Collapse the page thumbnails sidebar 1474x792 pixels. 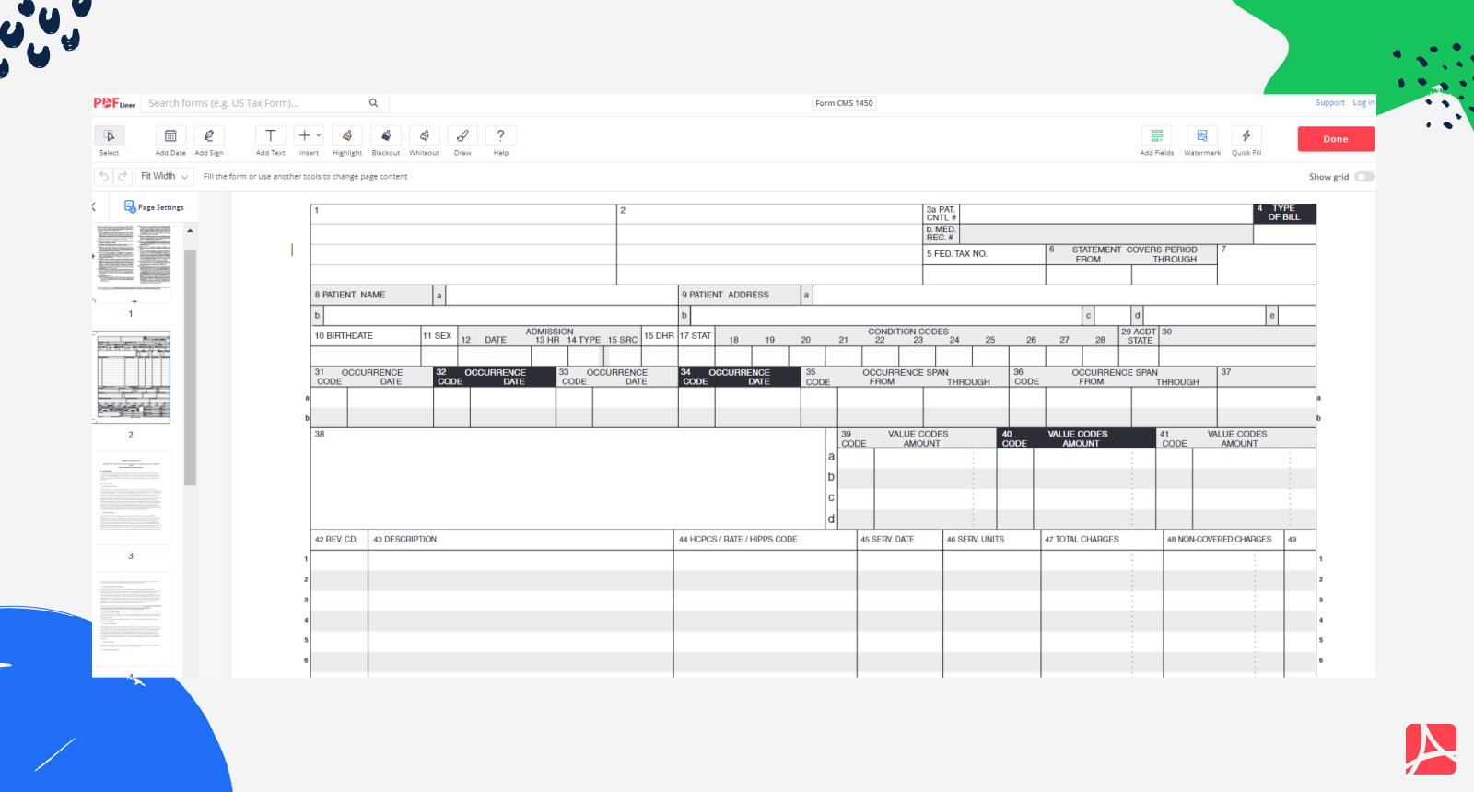(x=94, y=207)
